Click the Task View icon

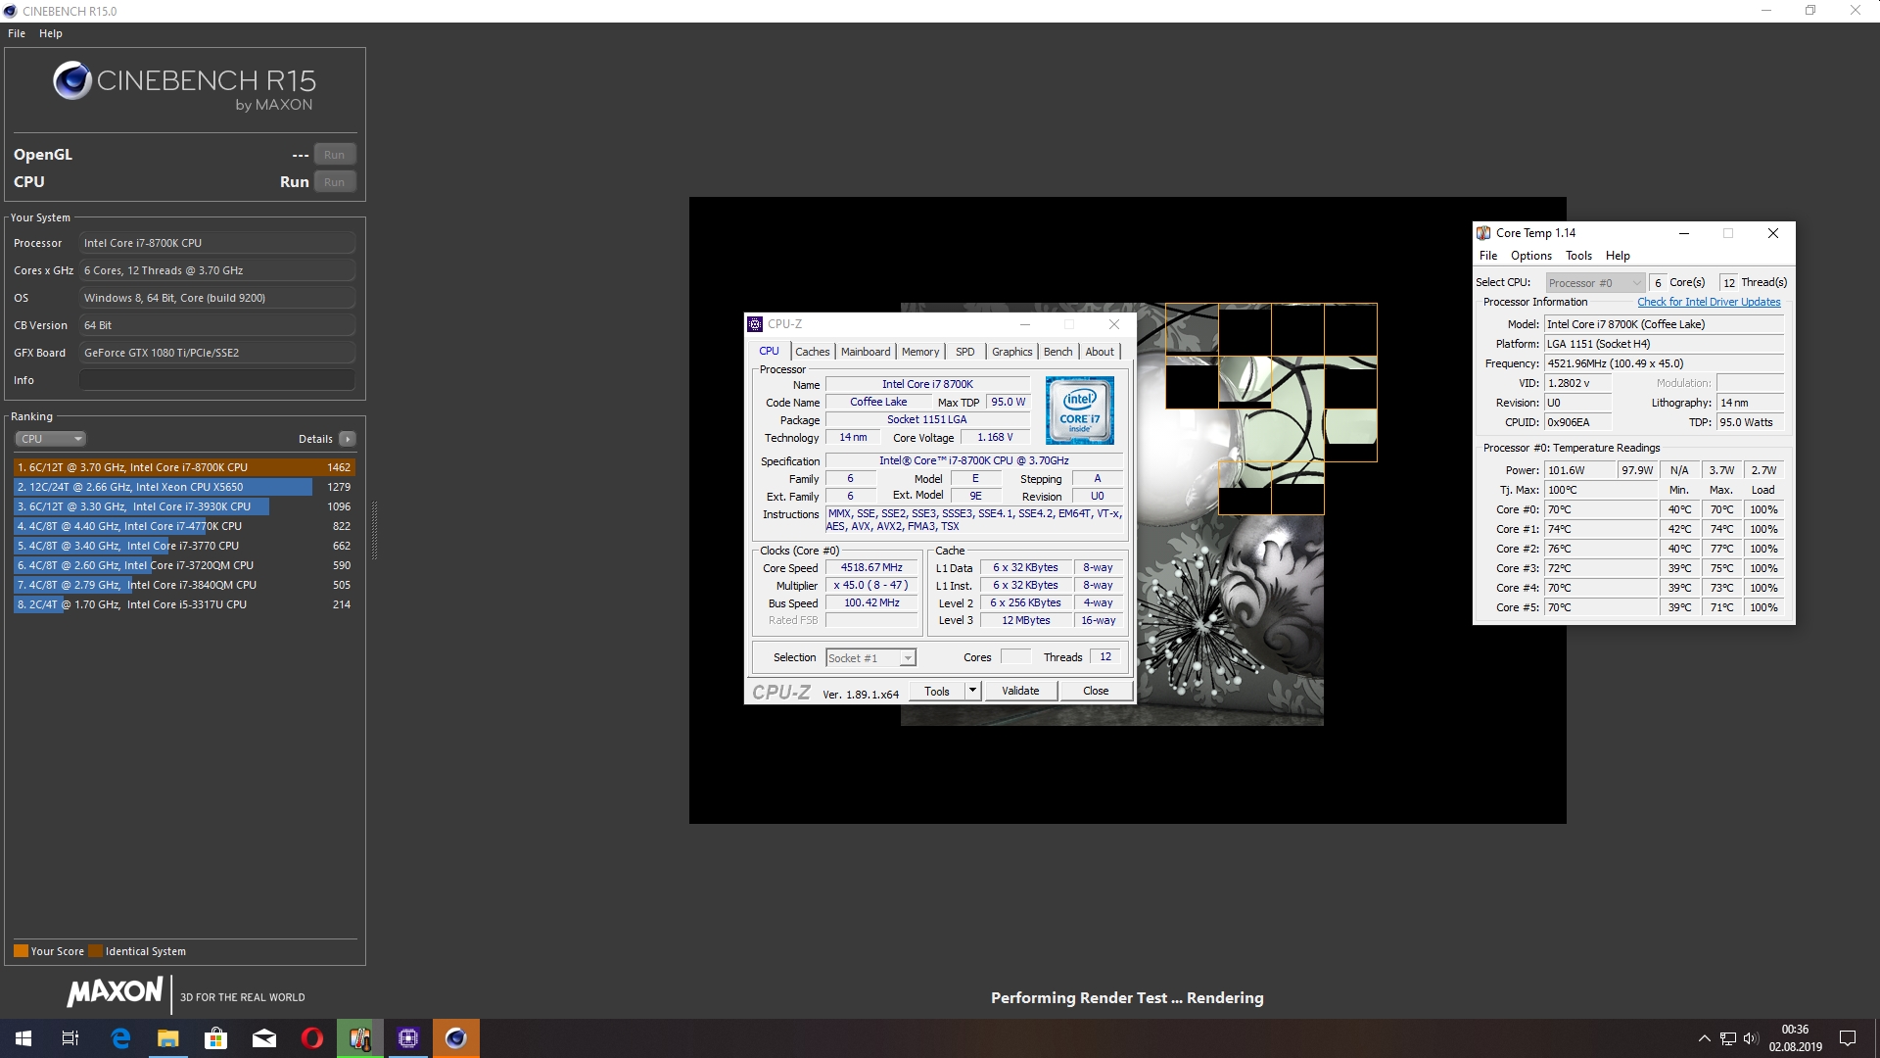coord(70,1038)
